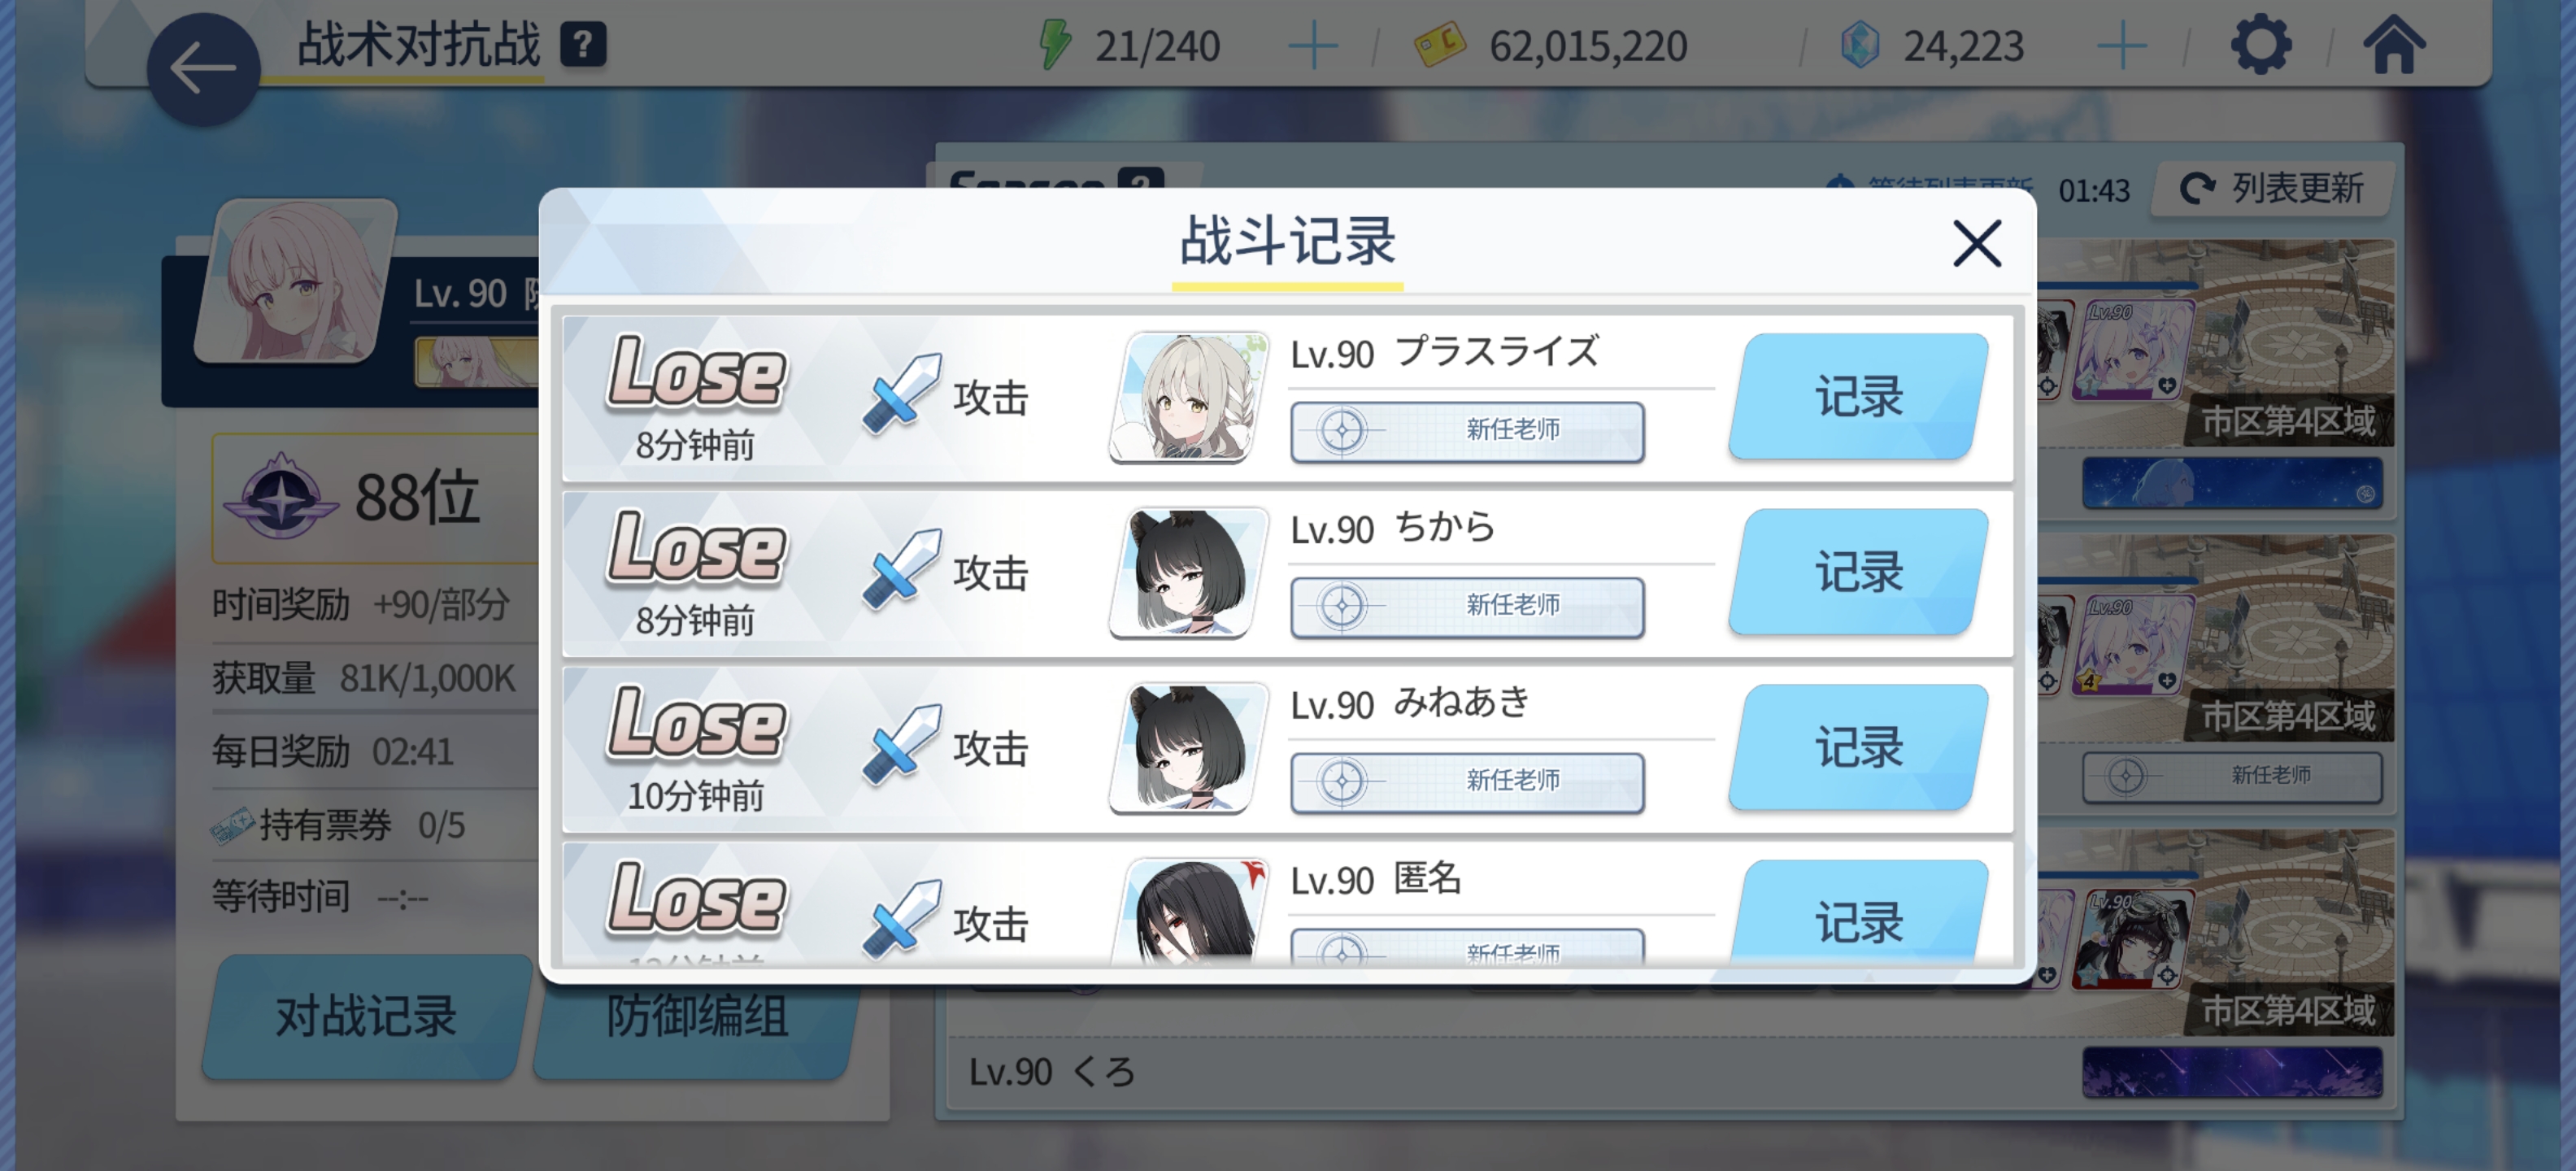Viewport: 2576px width, 1171px height.
Task: View record for ちから battle
Action: (1858, 571)
